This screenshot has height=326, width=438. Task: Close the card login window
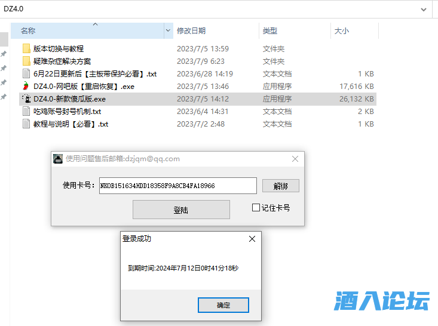(295, 159)
